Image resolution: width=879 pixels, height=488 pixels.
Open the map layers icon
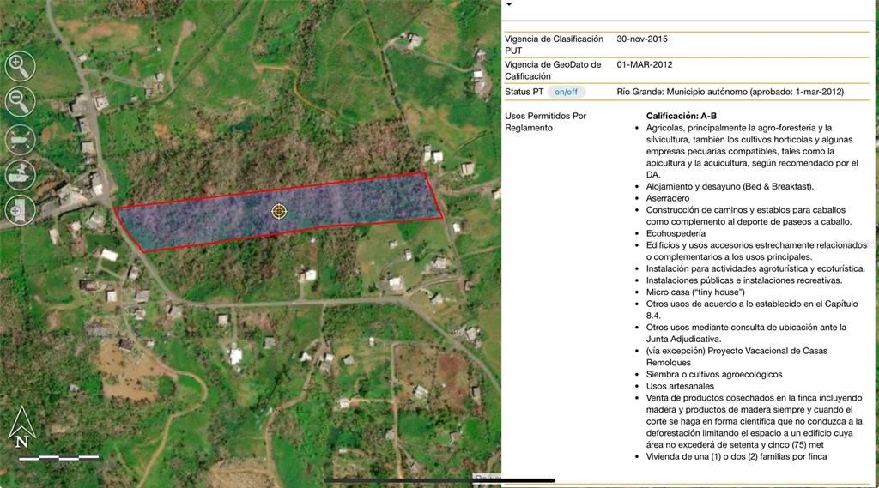[20, 174]
